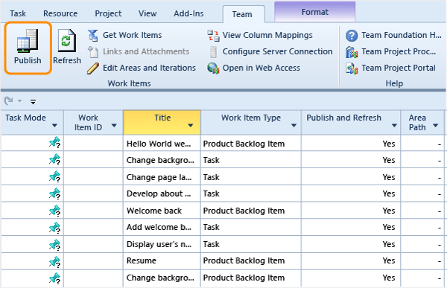
Task: Click Open in Web Access label
Action: point(261,68)
